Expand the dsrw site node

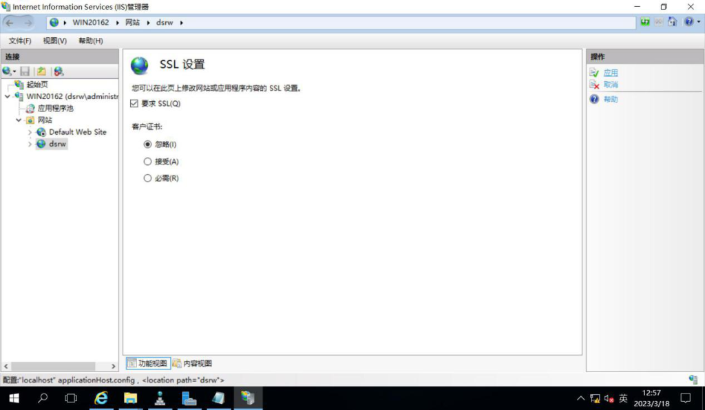[x=30, y=144]
